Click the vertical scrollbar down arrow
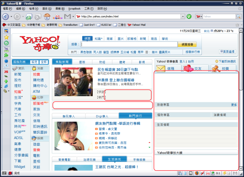The height and width of the screenshot is (177, 244). pos(241,167)
